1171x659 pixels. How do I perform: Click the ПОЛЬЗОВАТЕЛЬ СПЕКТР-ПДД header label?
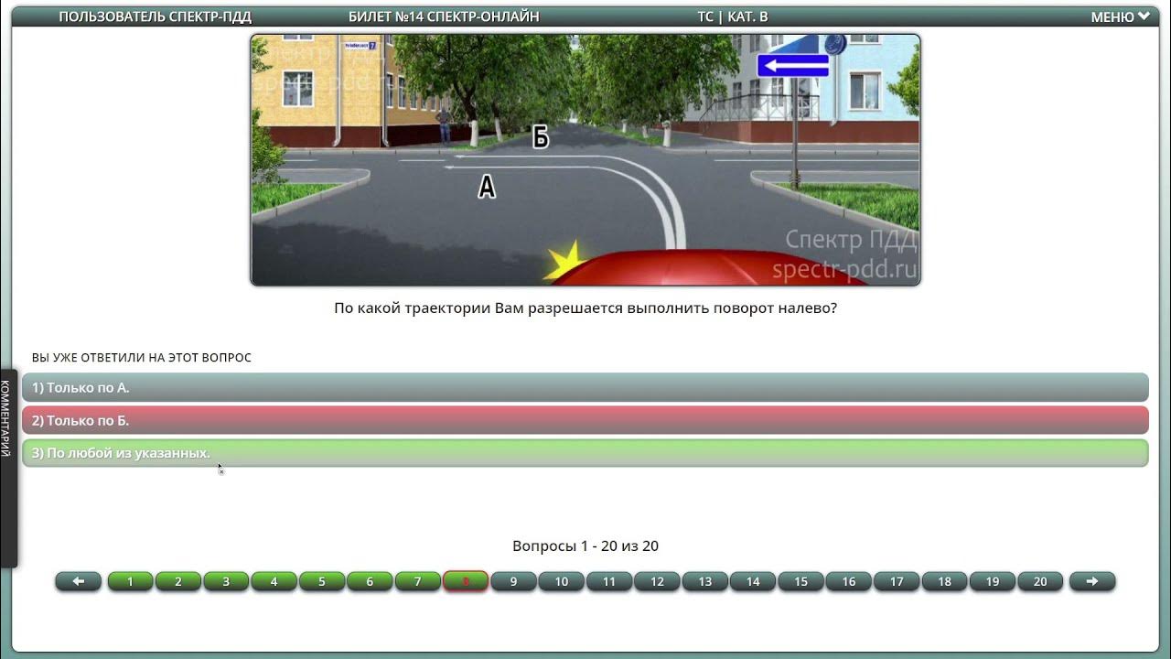coord(156,16)
